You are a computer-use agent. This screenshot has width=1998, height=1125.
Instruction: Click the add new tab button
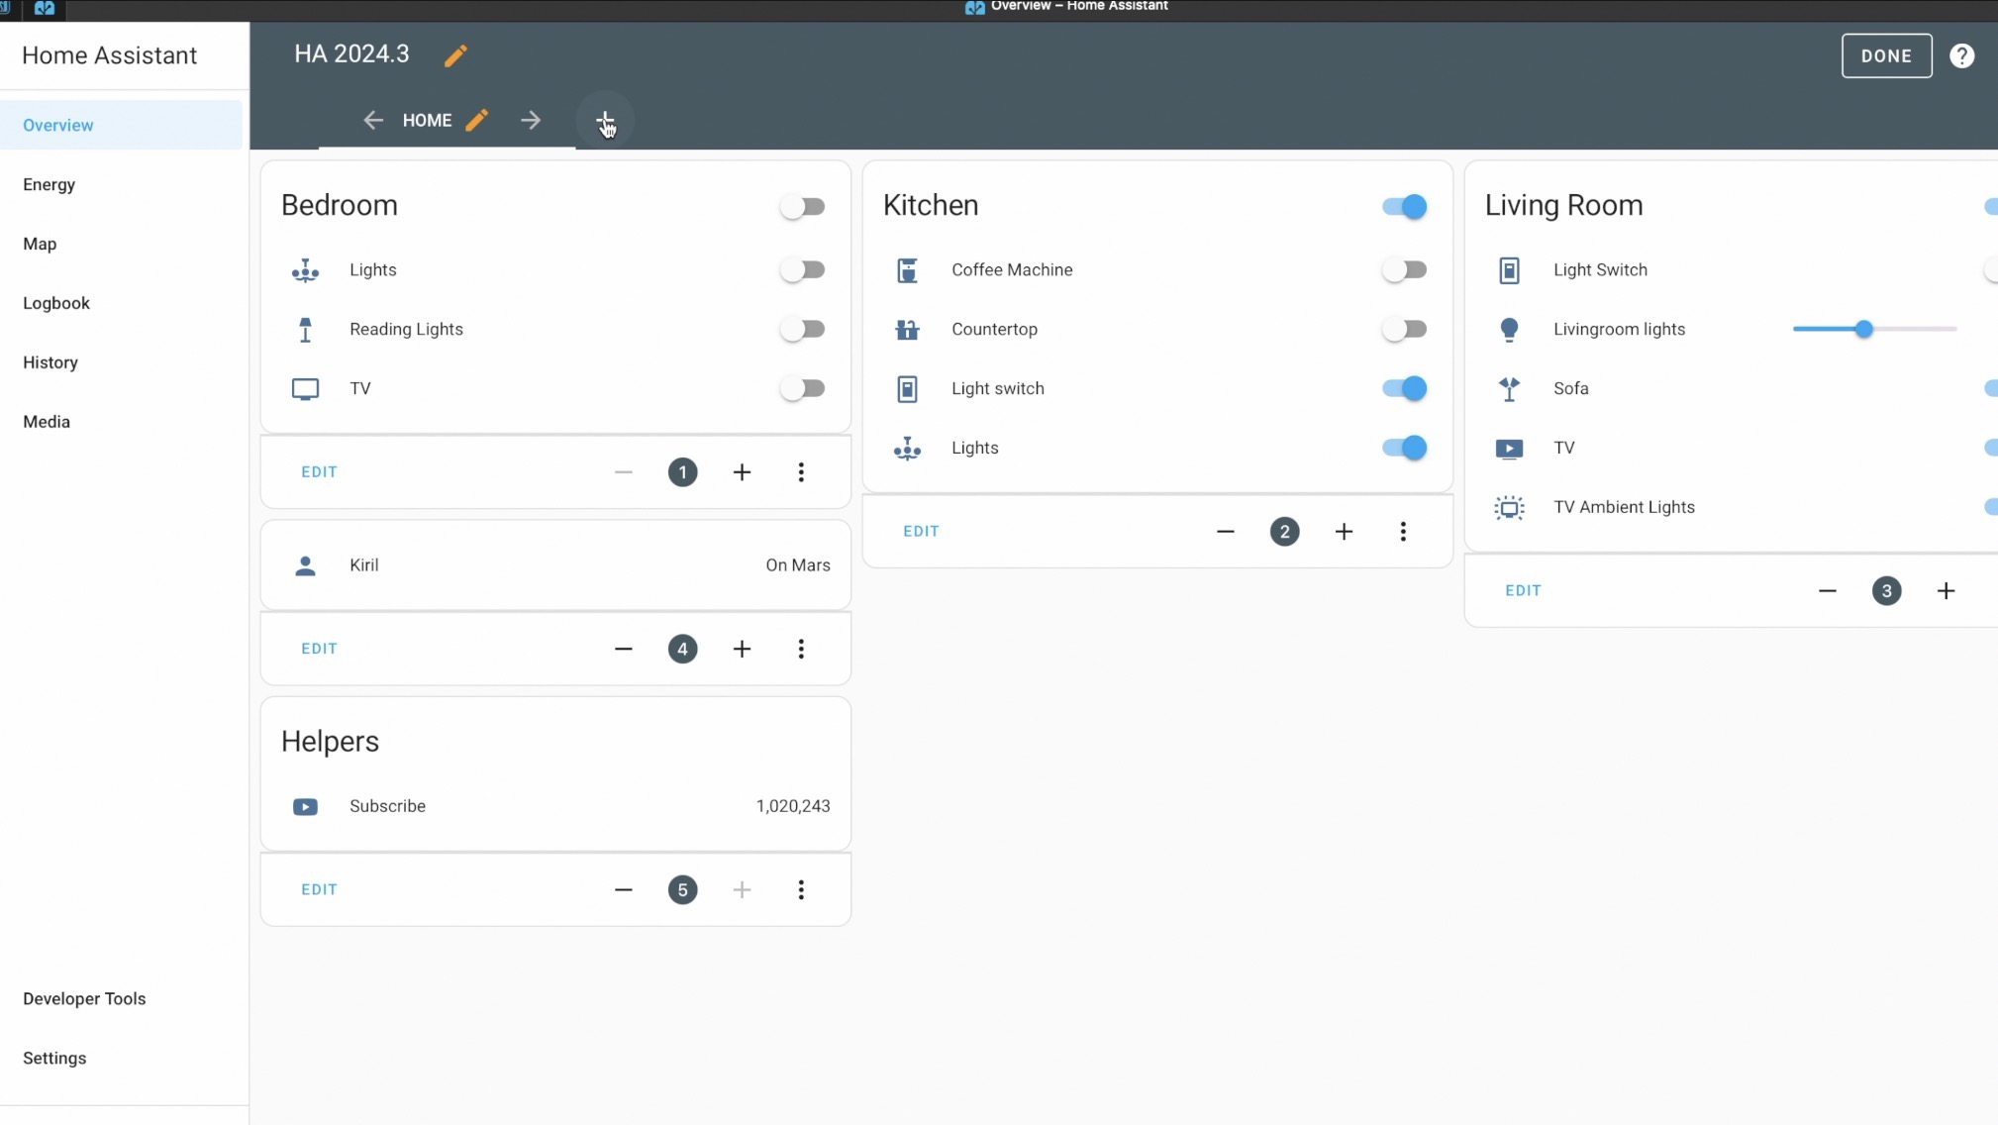604,120
